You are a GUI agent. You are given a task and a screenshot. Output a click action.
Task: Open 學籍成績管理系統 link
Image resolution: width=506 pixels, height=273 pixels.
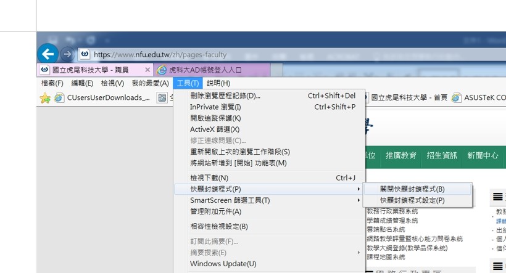(x=392, y=221)
